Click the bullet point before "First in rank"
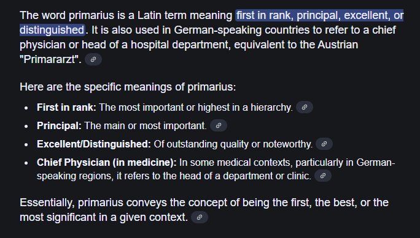This screenshot has height=238, width=420. pyautogui.click(x=26, y=108)
